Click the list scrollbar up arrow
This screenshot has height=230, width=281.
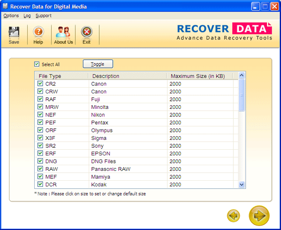(242, 76)
